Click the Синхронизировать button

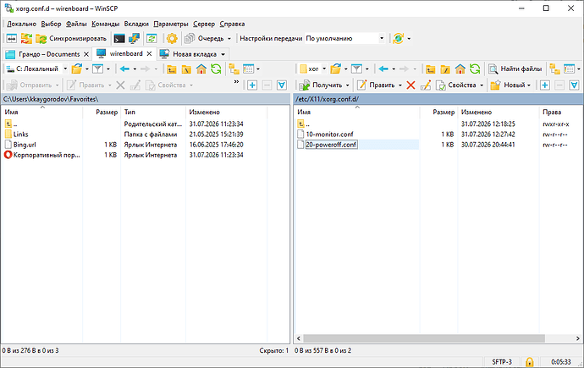pos(71,38)
